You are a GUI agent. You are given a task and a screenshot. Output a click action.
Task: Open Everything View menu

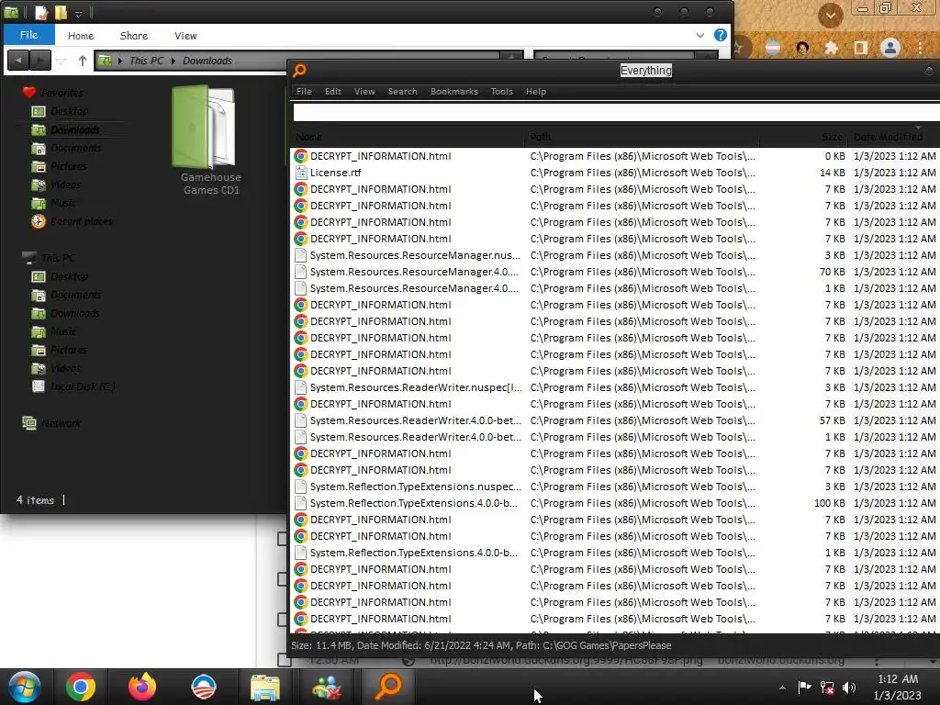pyautogui.click(x=364, y=91)
